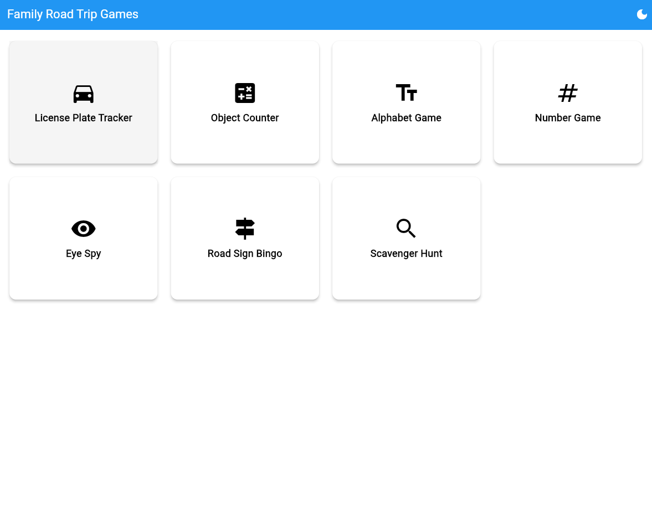Screen dimensions: 652x516
Task: Click the text-size icon for Alphabet Game
Action: (406, 93)
